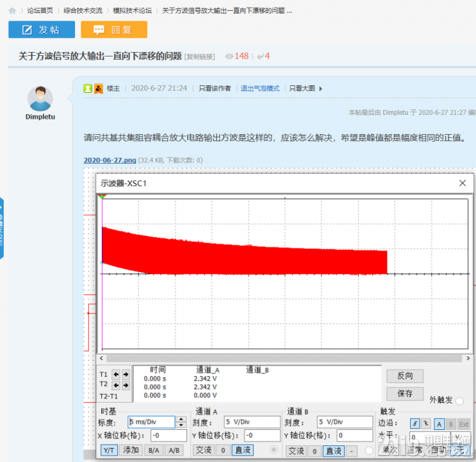Screen dimensions: 476x462
Task: Select 添加 display mode
Action: (x=131, y=450)
